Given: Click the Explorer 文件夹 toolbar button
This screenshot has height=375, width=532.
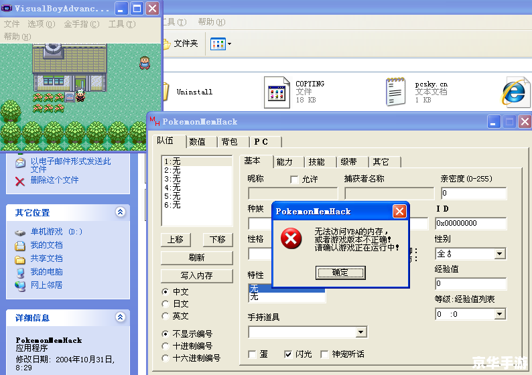Looking at the screenshot, I should (x=182, y=44).
